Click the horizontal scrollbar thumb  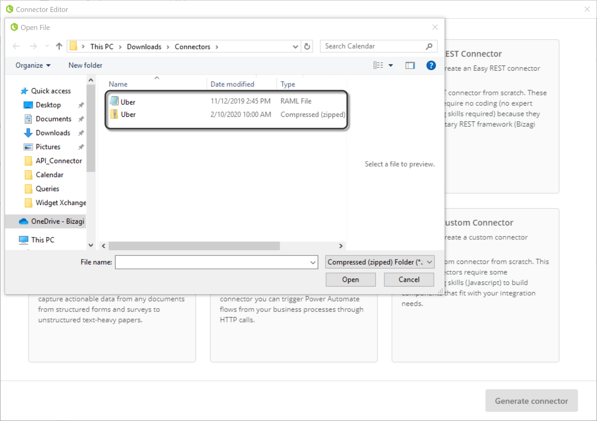pos(194,246)
